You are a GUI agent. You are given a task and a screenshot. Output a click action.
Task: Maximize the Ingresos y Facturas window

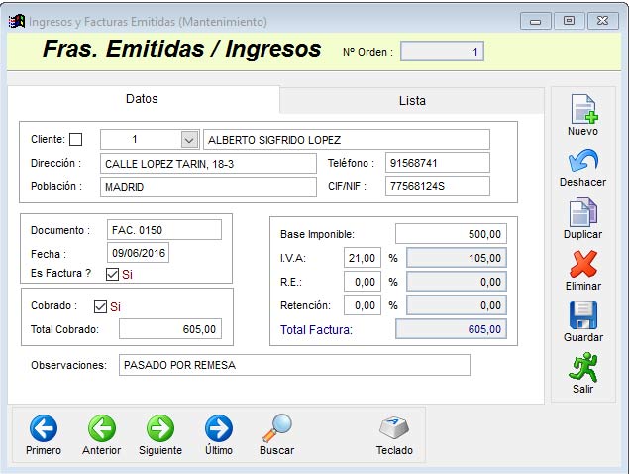[569, 21]
